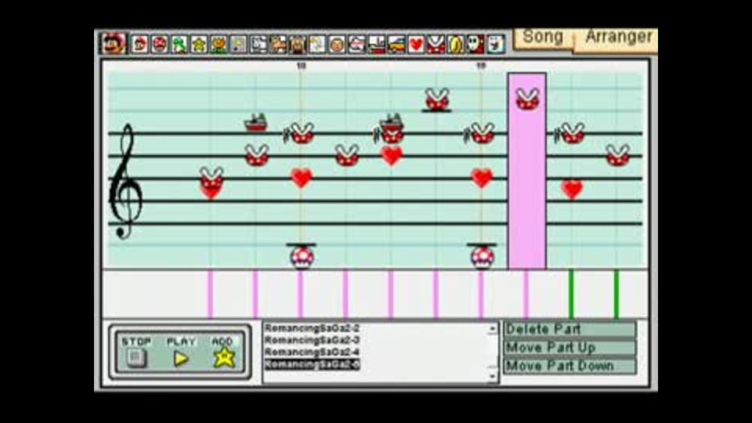Choose the Swan instrument
752x423 pixels.
pos(317,45)
